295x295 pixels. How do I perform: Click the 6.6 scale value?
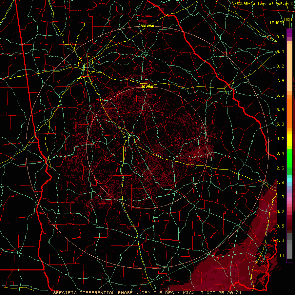(280, 95)
